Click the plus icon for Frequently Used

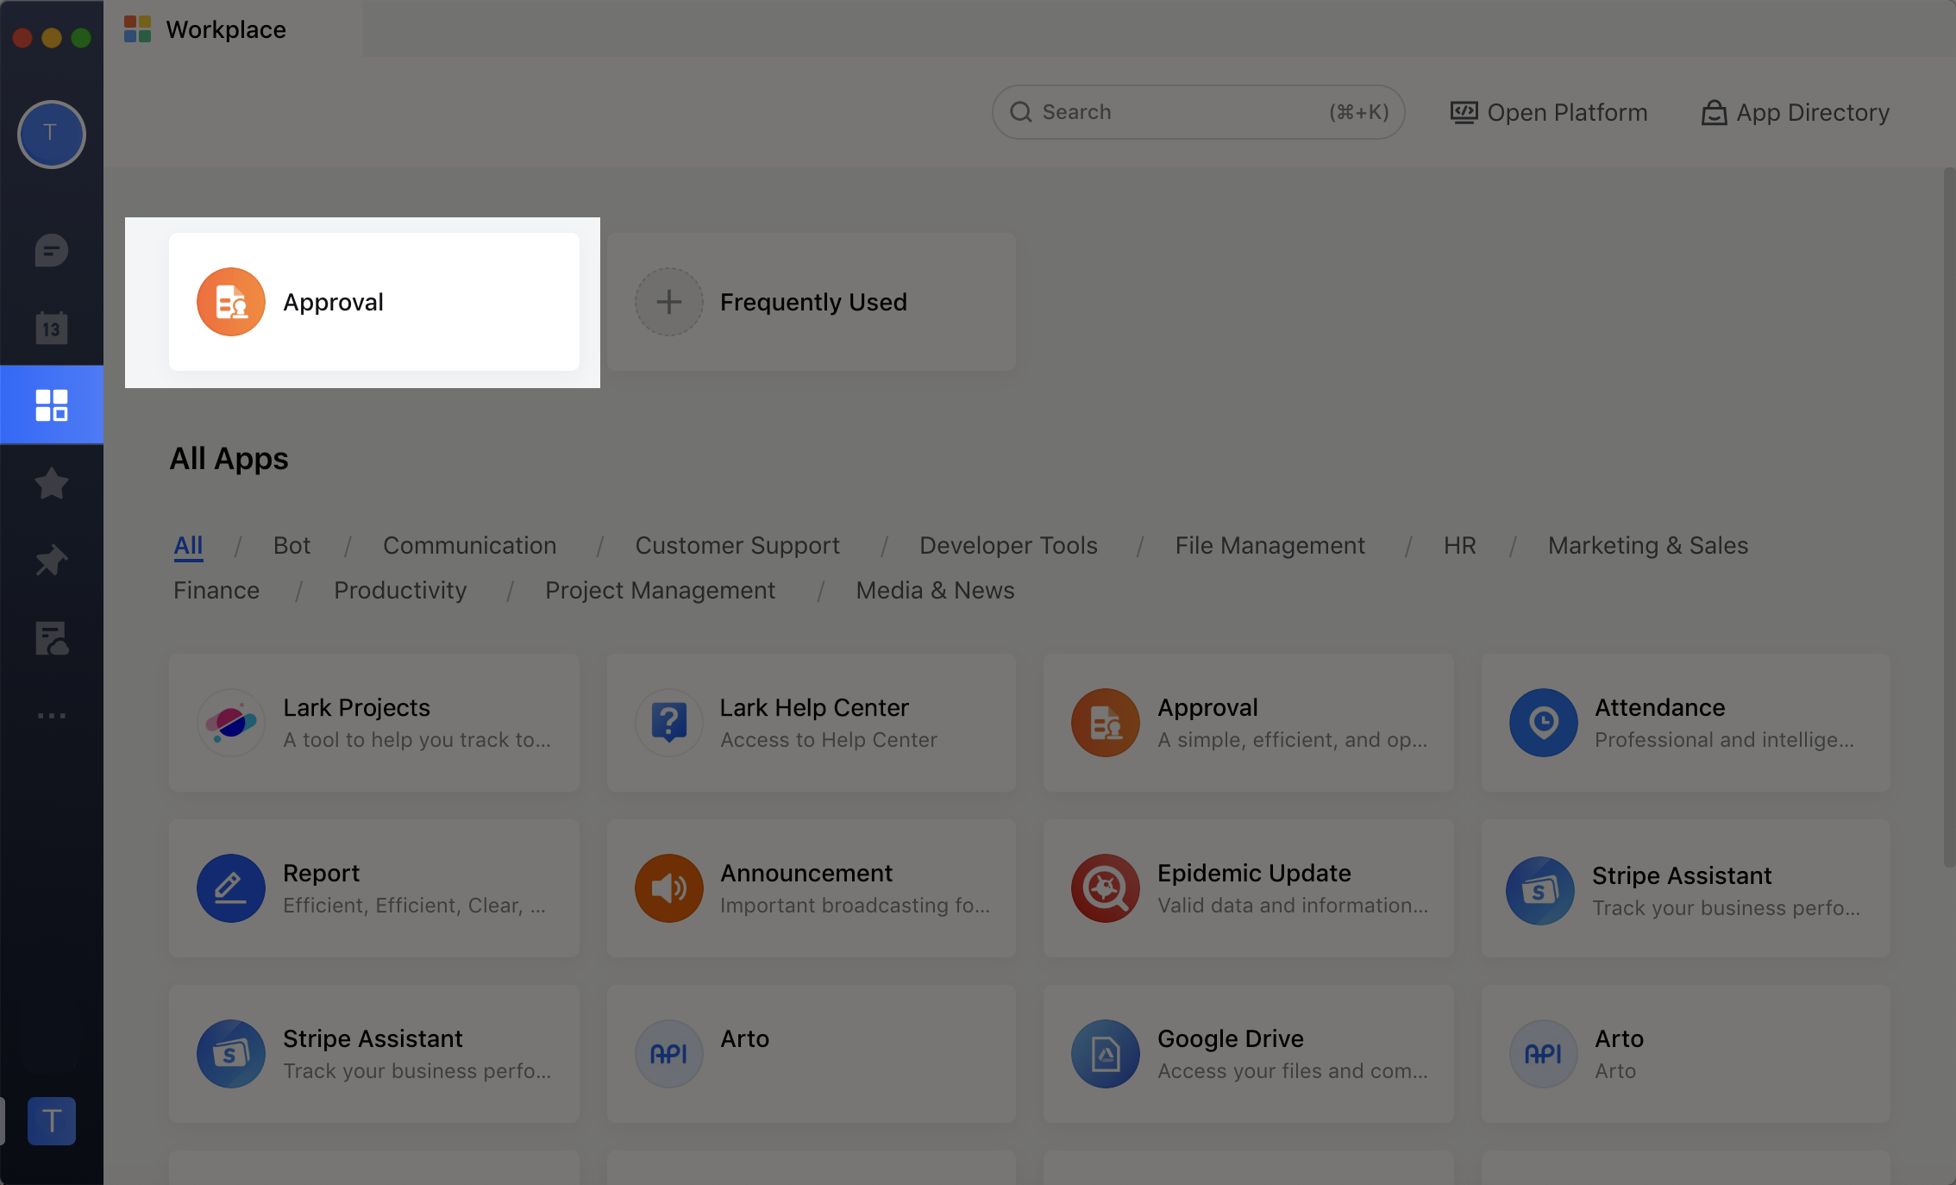[x=668, y=302]
